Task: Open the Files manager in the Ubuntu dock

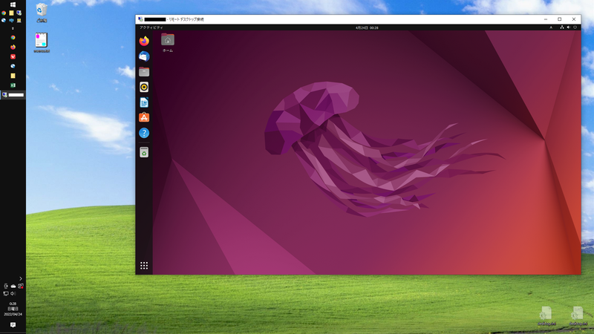Action: coord(144,71)
